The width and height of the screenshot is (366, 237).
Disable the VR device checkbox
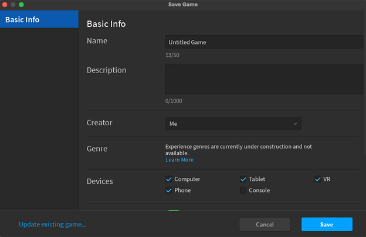pos(318,179)
